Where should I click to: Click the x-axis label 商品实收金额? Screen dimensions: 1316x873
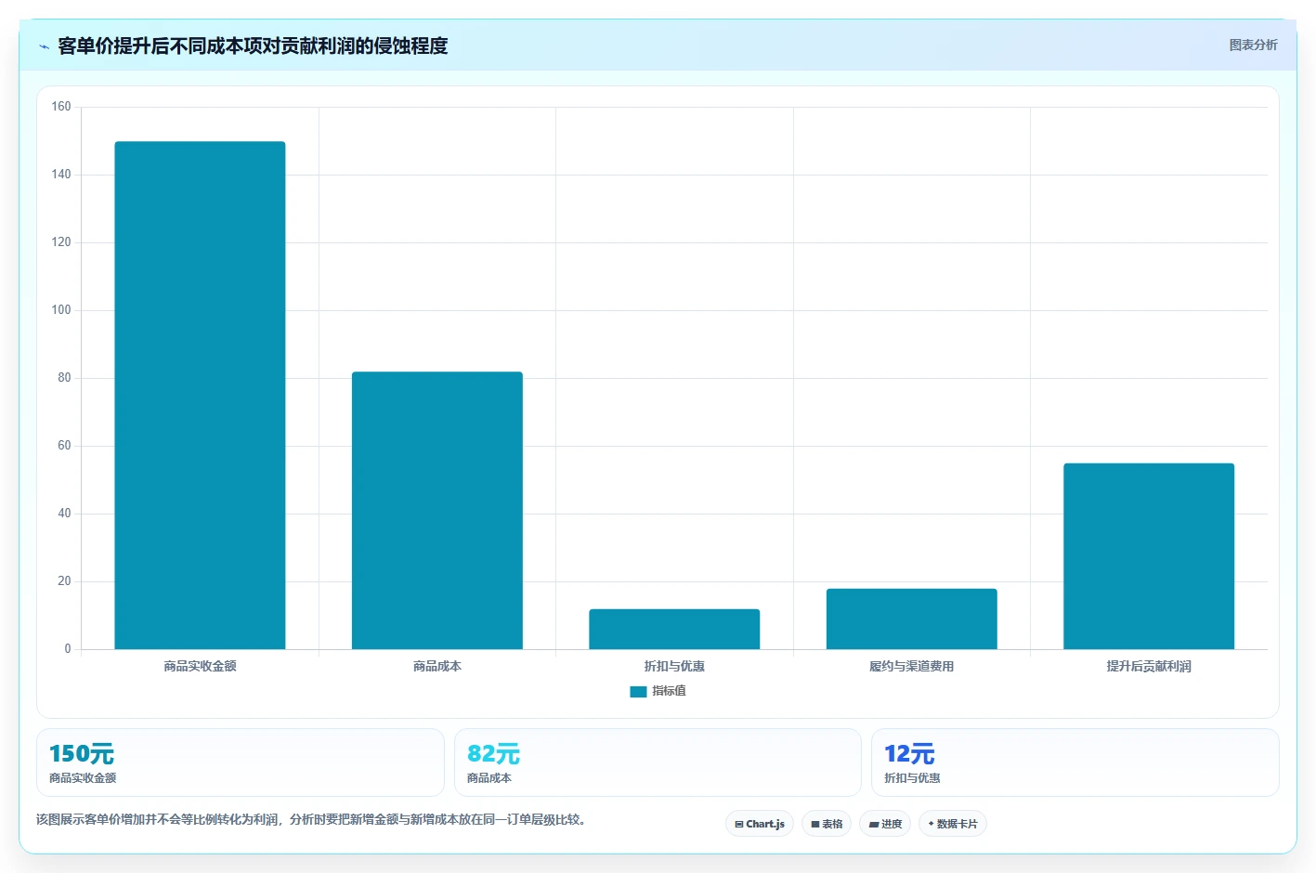point(200,666)
